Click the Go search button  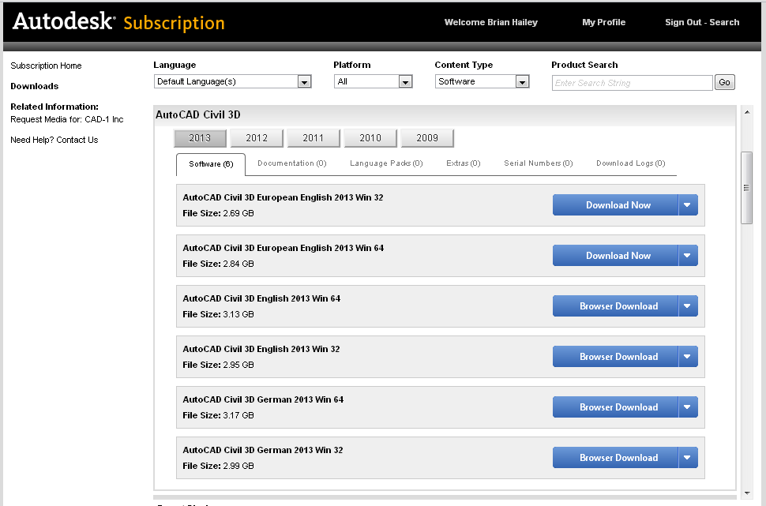coord(724,82)
